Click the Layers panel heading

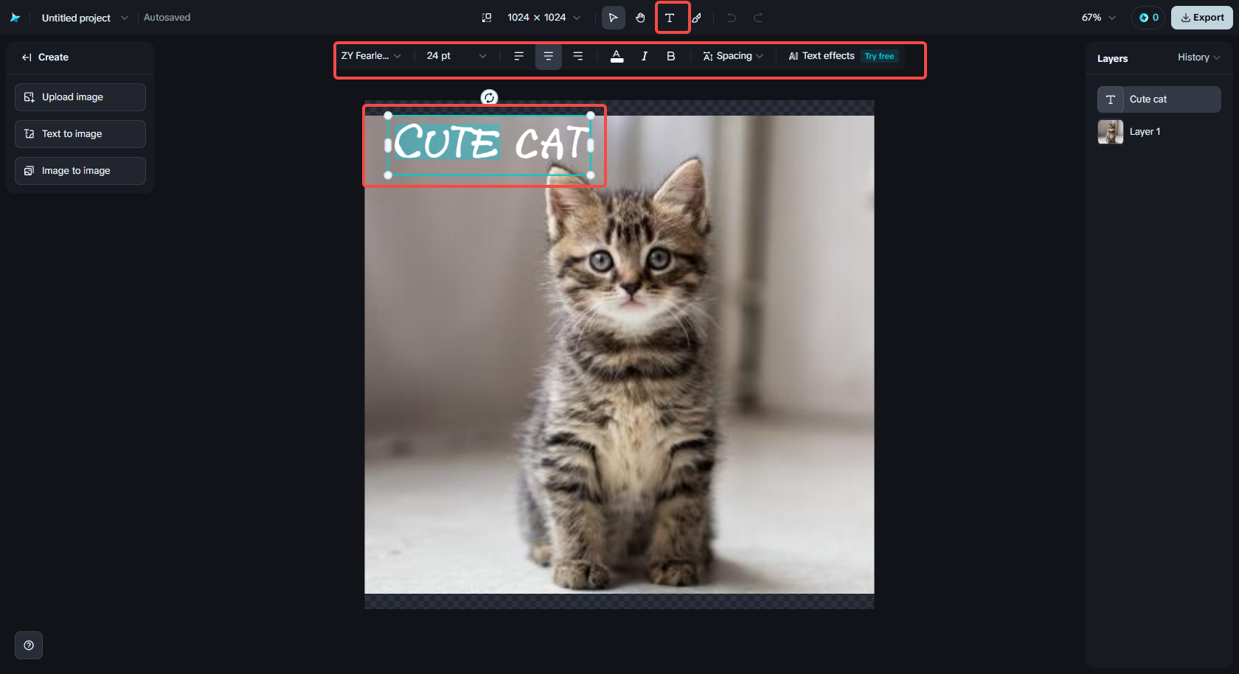[1113, 59]
